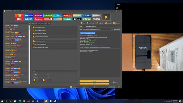Viewport: 183px width, 103px height.
Task: Run [ADB] Switch Carrier
Action: click(55, 34)
